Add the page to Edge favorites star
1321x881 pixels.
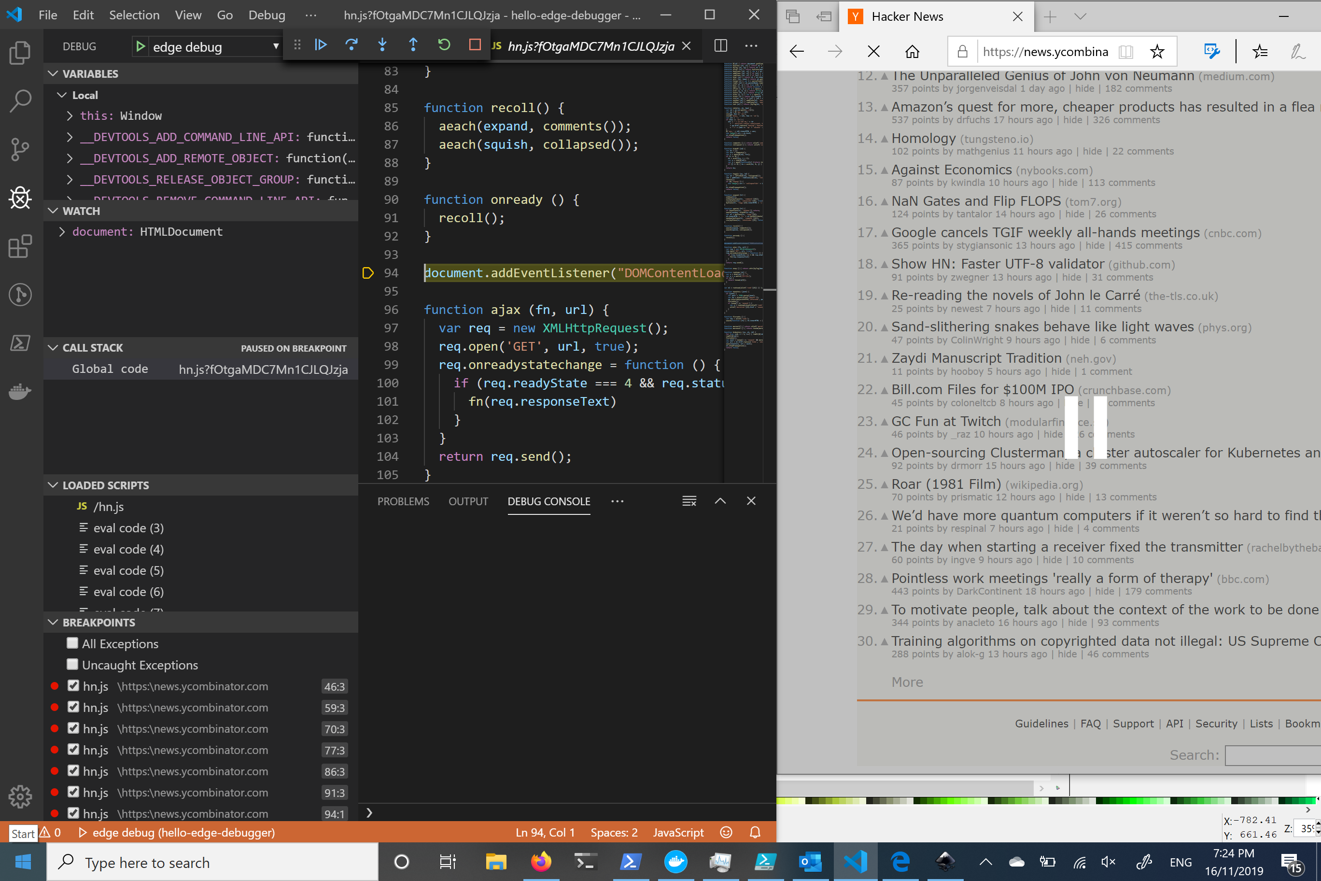click(x=1157, y=52)
